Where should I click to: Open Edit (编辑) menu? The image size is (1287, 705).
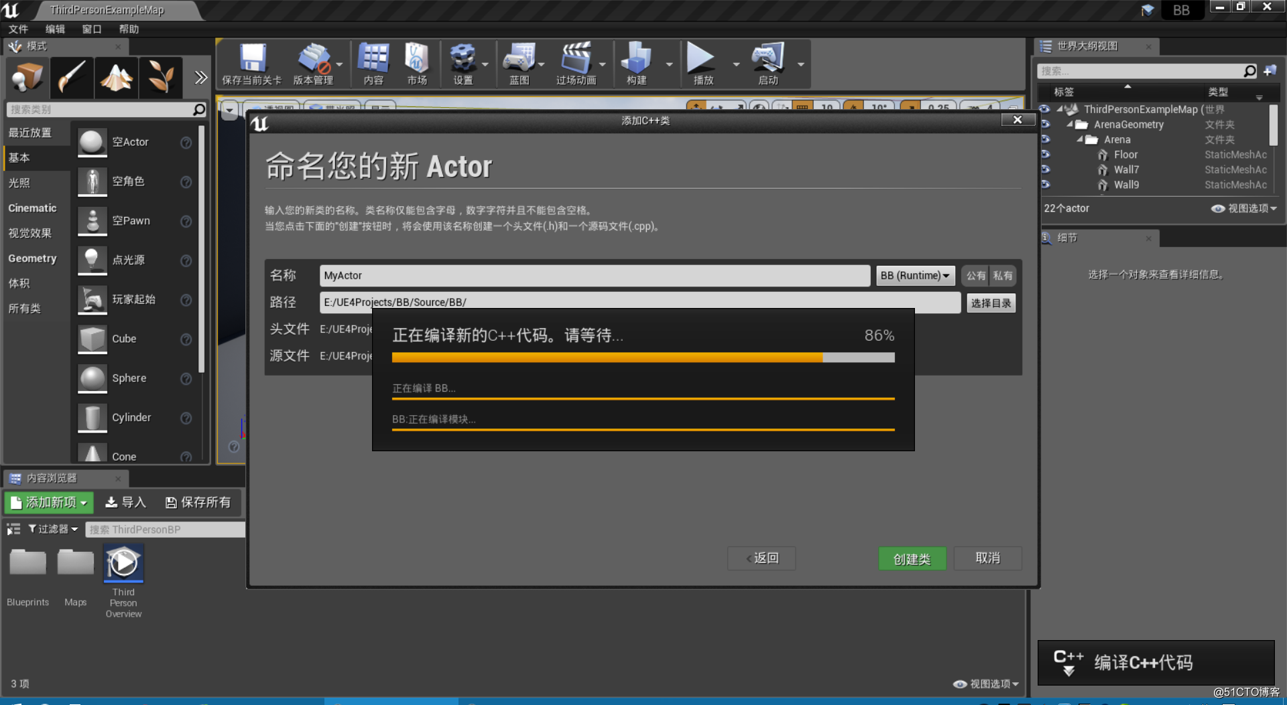pyautogui.click(x=55, y=29)
